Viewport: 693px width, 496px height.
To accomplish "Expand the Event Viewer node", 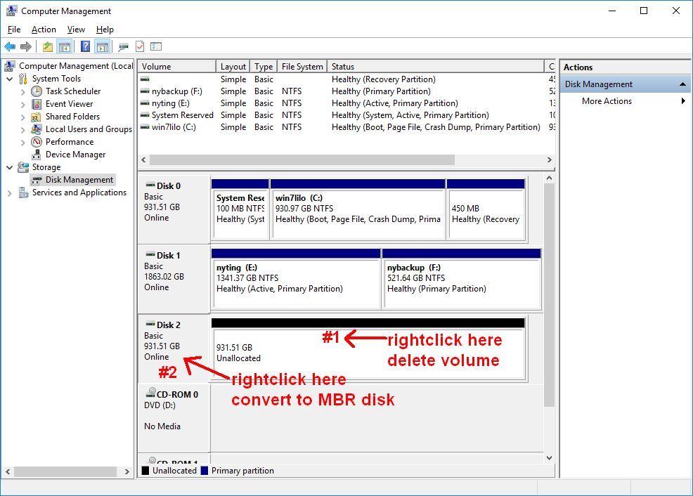I will 23,105.
